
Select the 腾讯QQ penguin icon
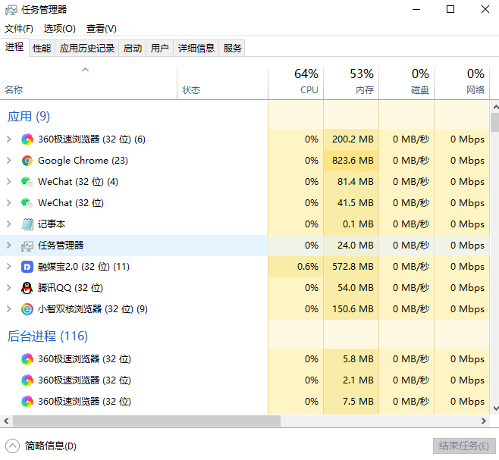click(x=27, y=288)
